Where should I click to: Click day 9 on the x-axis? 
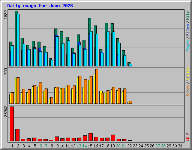pyautogui.click(x=57, y=146)
